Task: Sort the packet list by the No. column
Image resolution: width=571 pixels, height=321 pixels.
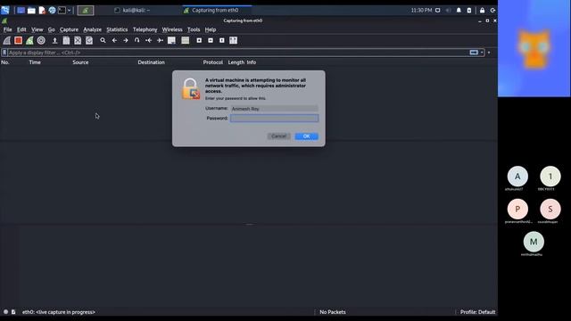Action: point(5,62)
